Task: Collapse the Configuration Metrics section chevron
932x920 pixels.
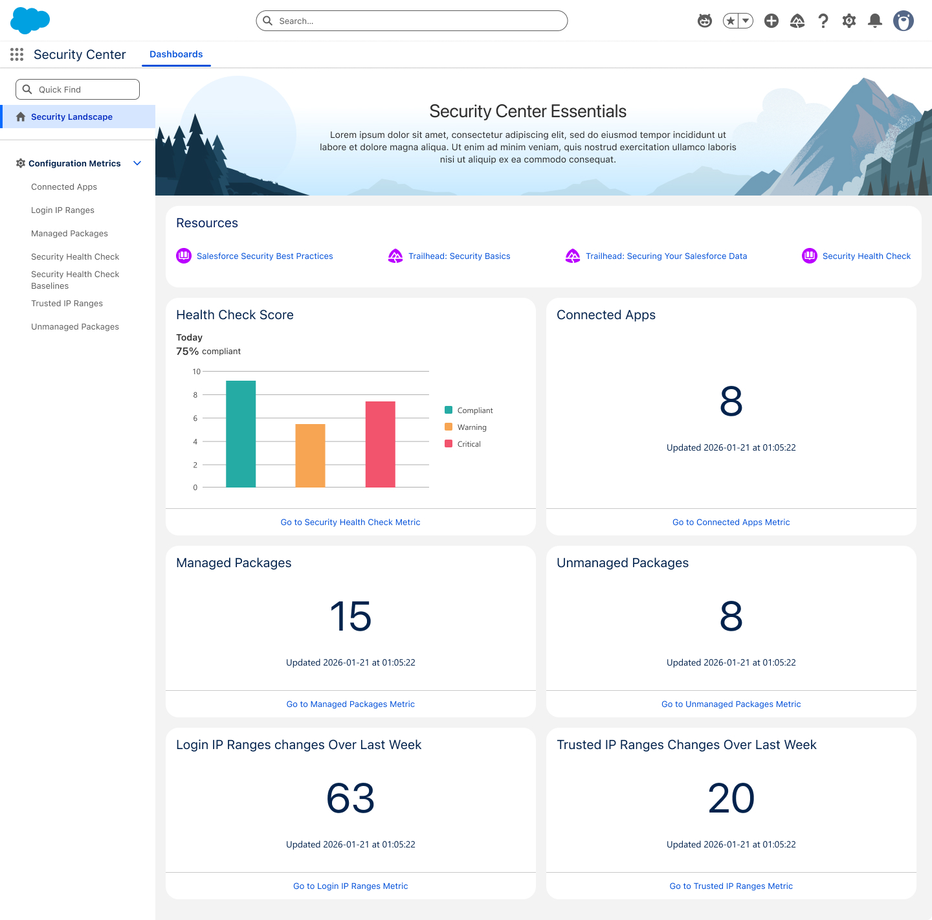Action: coord(137,163)
